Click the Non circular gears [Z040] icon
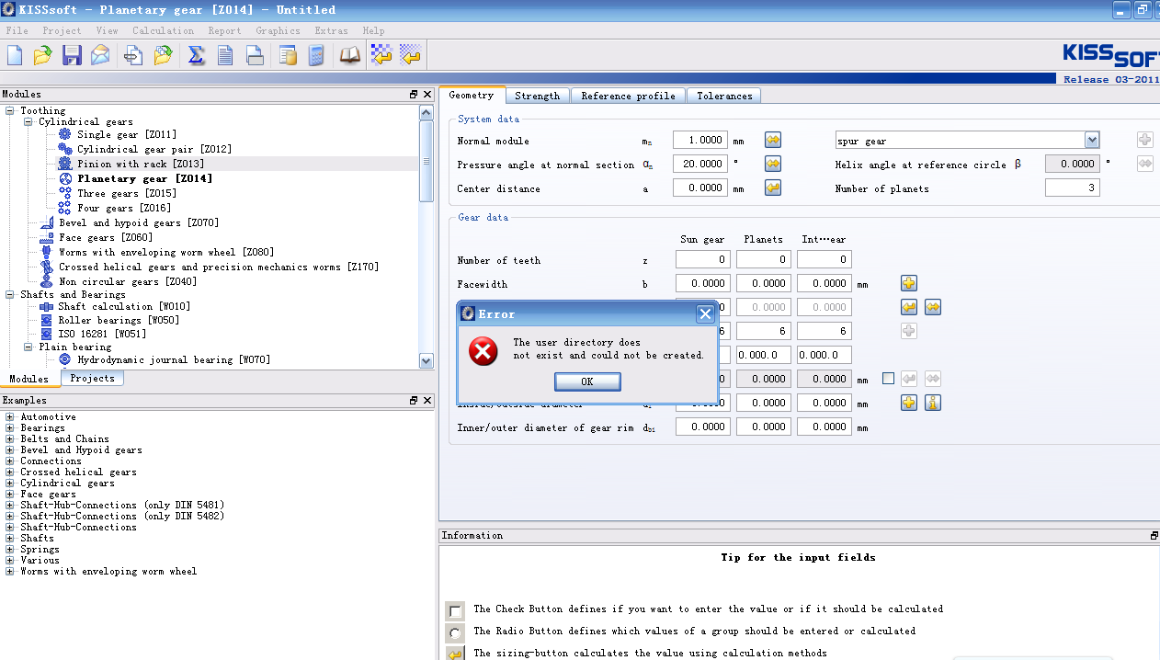Viewport: 1160px width, 660px height. coord(47,281)
